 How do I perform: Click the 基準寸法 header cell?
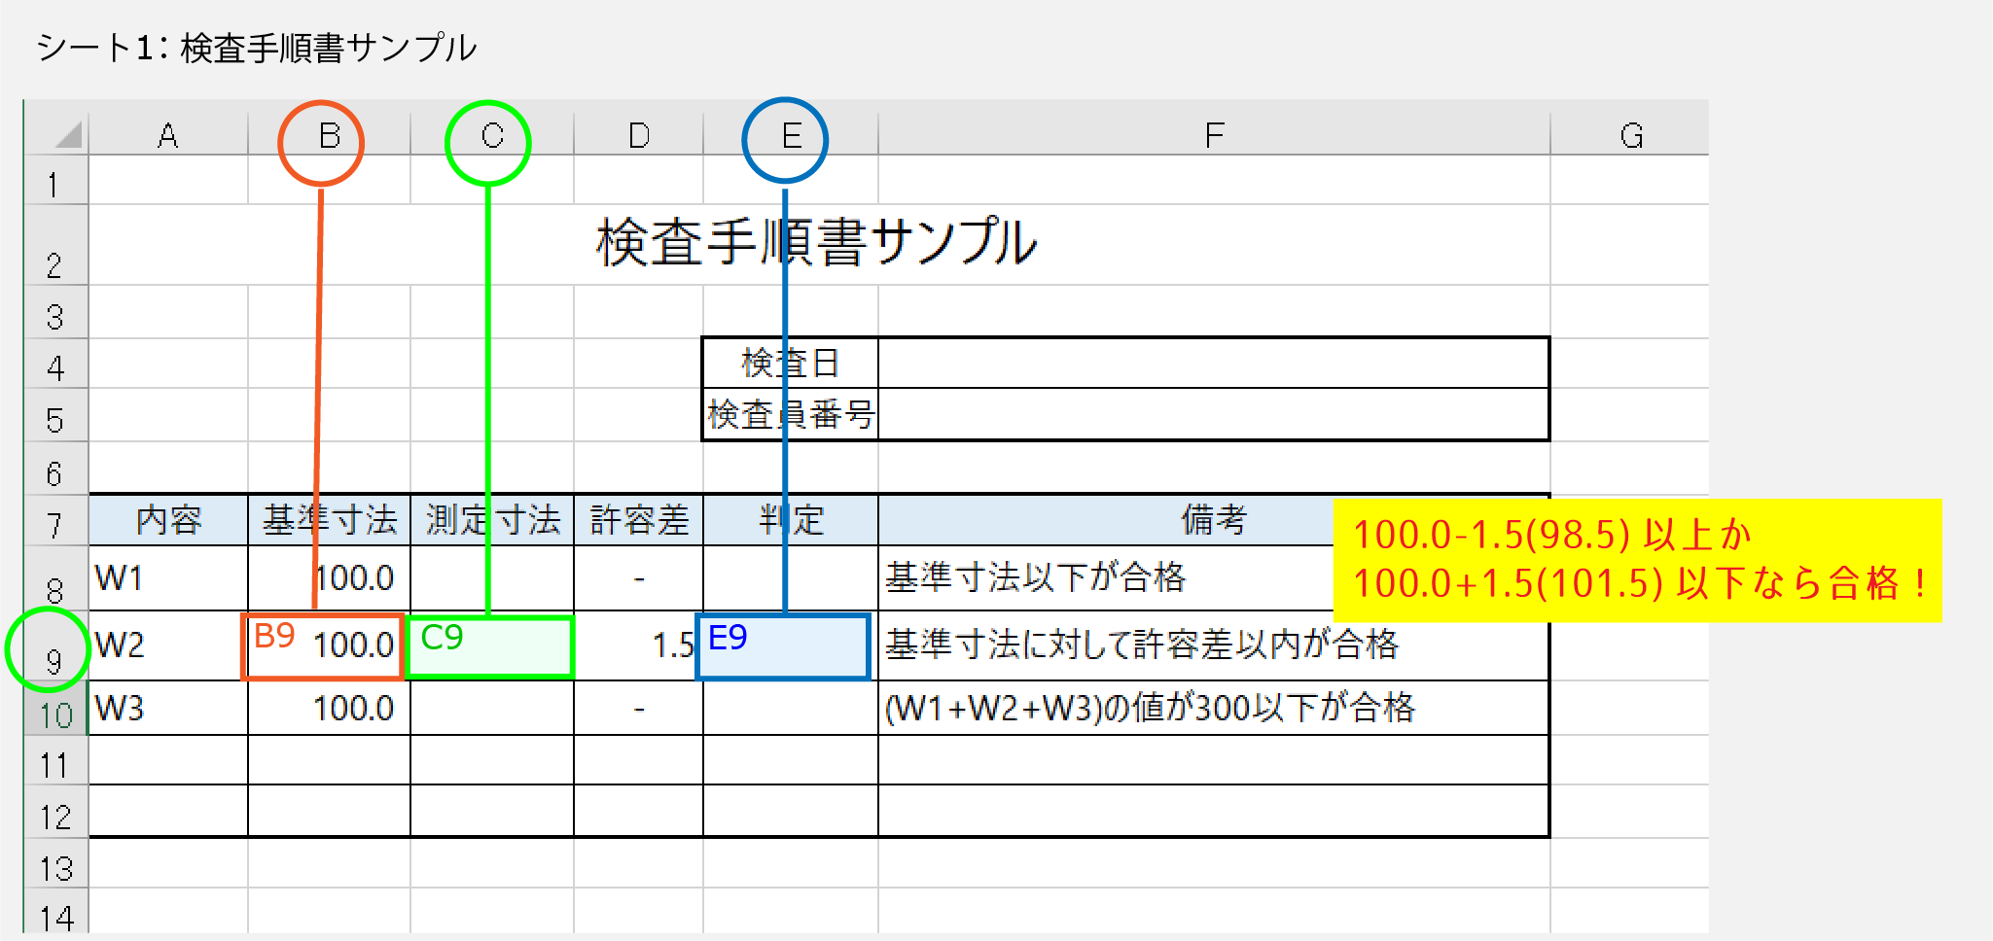[x=329, y=520]
